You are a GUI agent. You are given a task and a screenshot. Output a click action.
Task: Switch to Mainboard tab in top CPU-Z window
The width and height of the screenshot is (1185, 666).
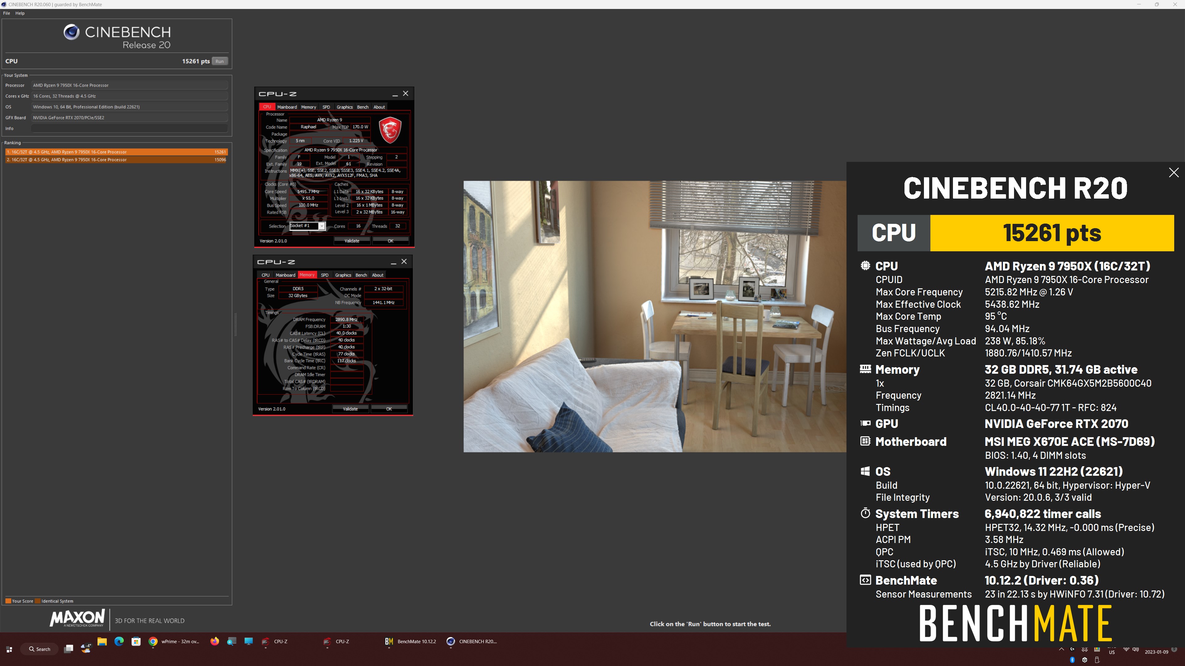[x=287, y=107]
